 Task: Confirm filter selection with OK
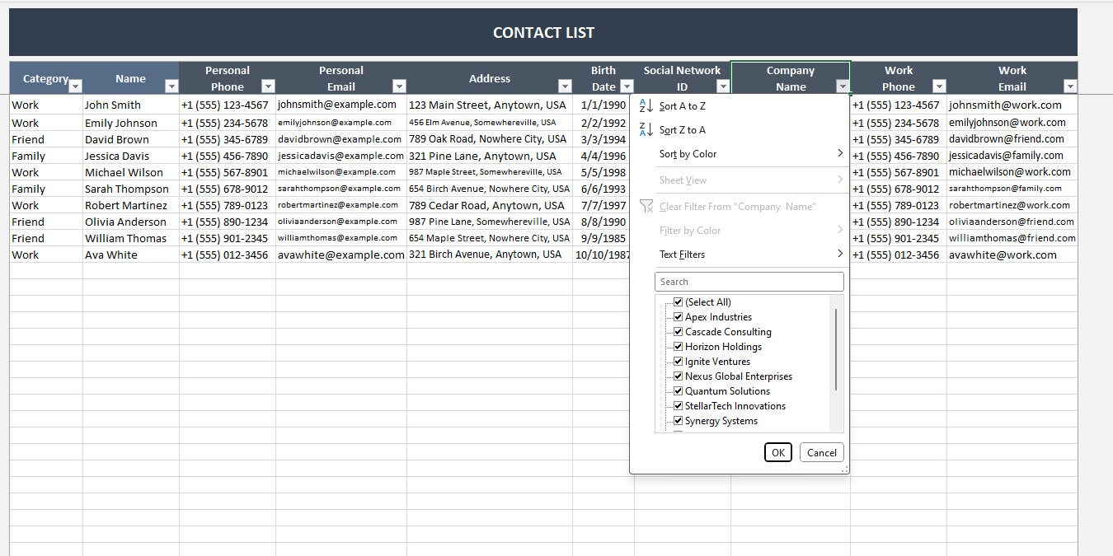pyautogui.click(x=777, y=451)
